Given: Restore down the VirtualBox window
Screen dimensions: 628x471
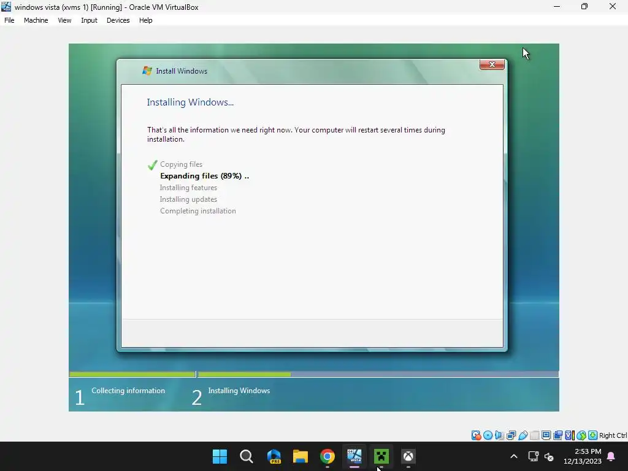Looking at the screenshot, I should click(x=584, y=7).
